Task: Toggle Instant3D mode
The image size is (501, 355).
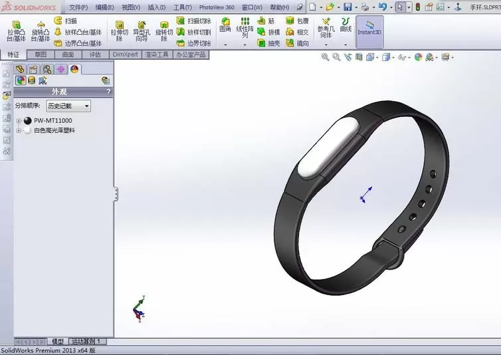Action: point(369,31)
